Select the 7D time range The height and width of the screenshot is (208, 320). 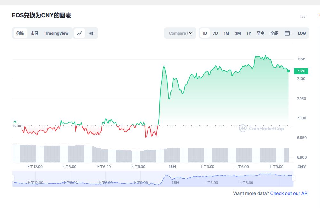pyautogui.click(x=215, y=33)
